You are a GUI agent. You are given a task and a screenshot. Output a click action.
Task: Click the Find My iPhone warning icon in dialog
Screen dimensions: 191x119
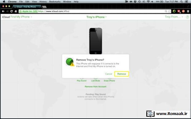click(70, 62)
